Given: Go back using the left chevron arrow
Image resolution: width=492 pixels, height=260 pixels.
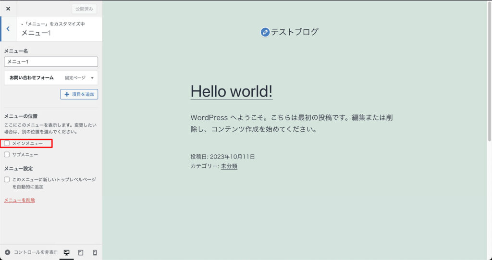Looking at the screenshot, I should click(8, 29).
